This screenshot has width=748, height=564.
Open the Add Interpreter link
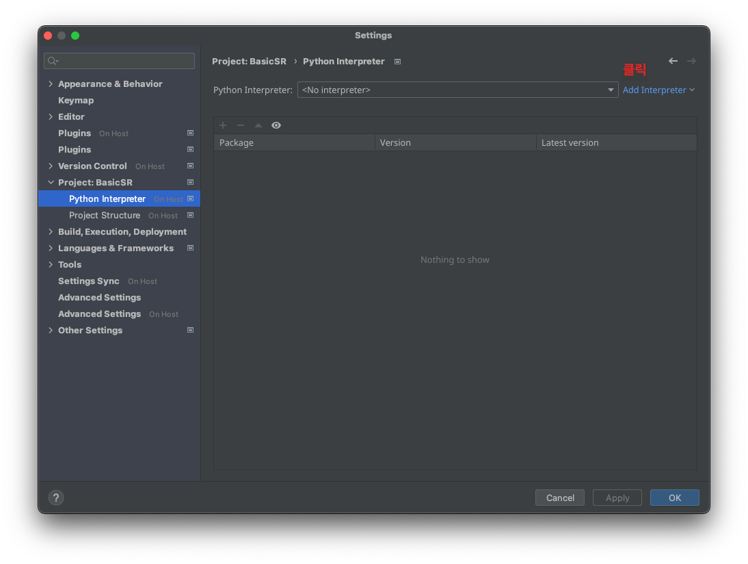(x=654, y=89)
